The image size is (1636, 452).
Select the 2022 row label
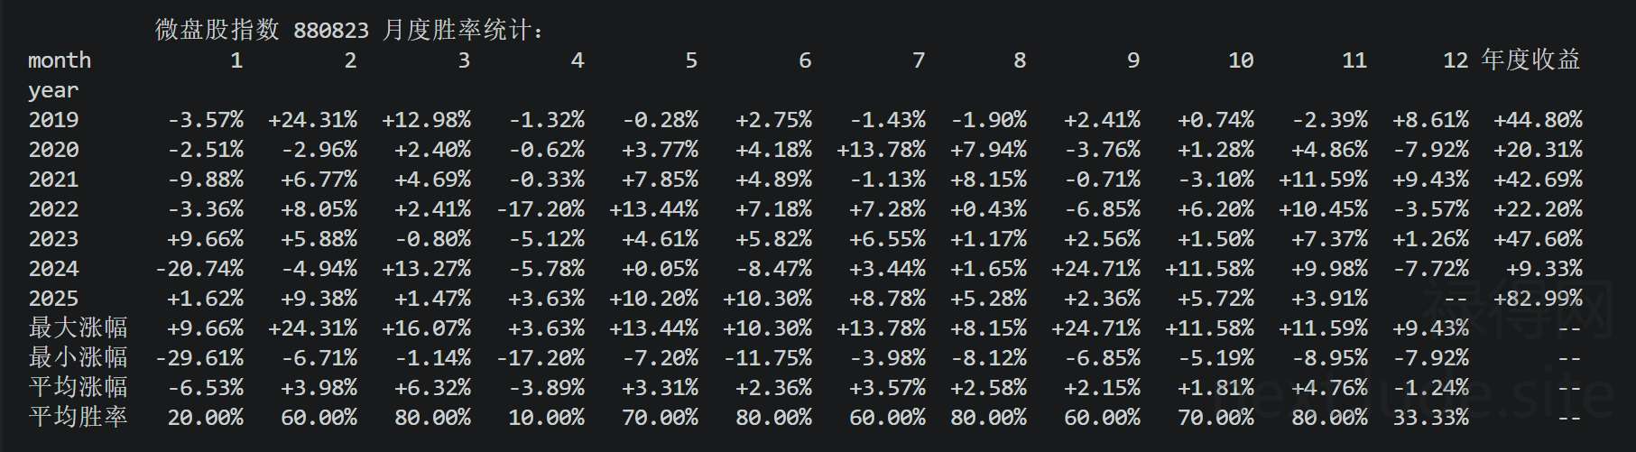pyautogui.click(x=53, y=209)
